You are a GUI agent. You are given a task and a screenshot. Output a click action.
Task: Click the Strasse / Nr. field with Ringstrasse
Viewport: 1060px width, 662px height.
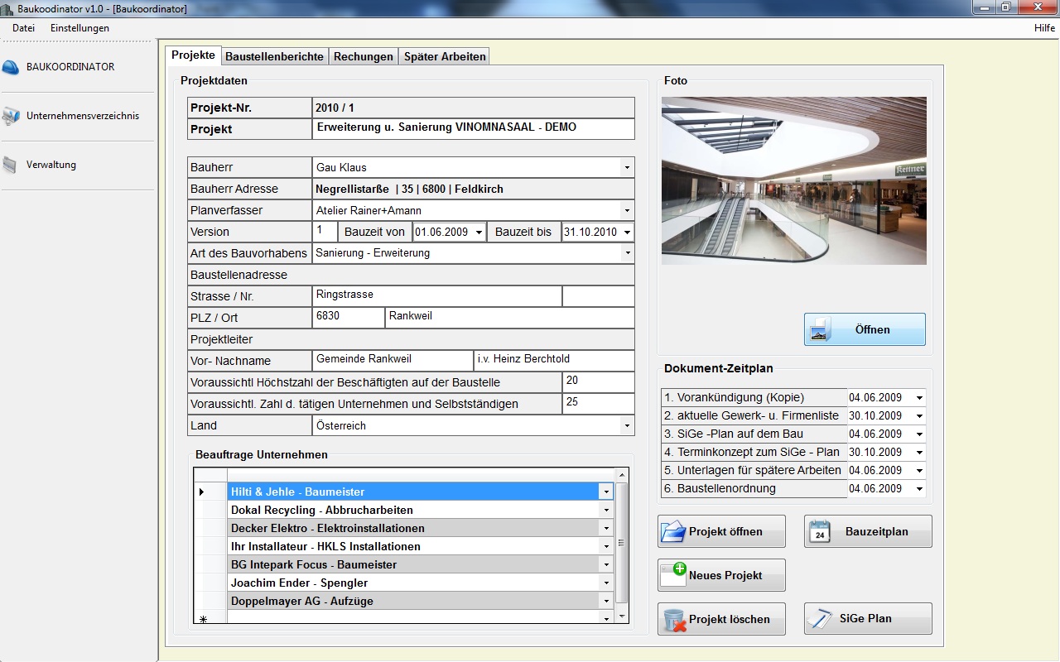(436, 295)
